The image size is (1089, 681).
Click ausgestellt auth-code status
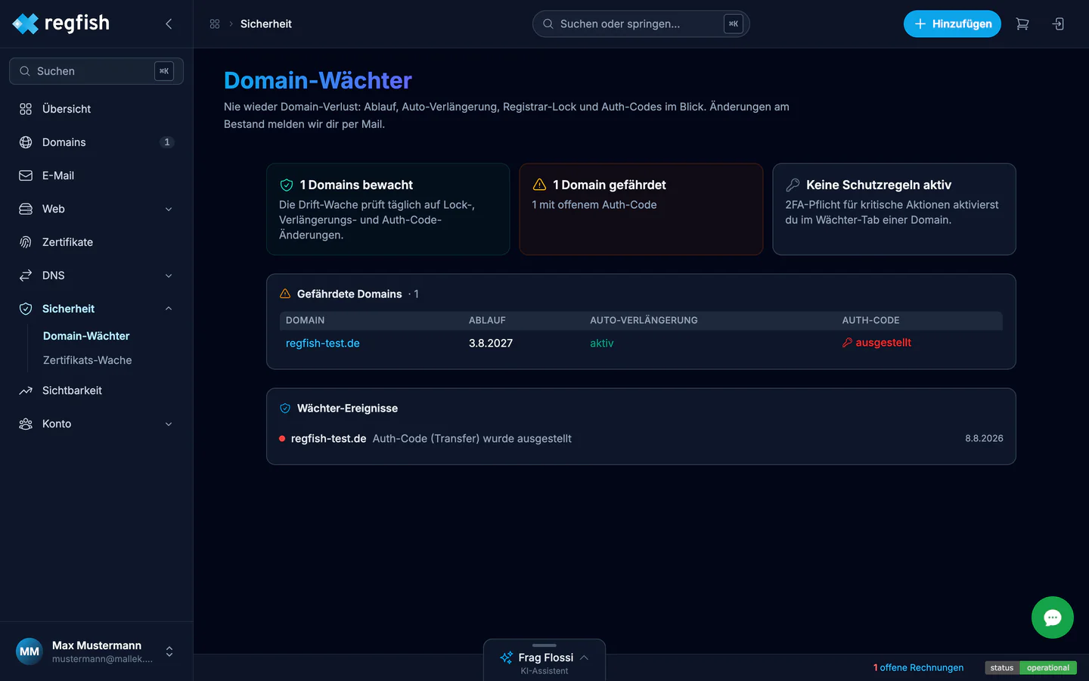[883, 343]
